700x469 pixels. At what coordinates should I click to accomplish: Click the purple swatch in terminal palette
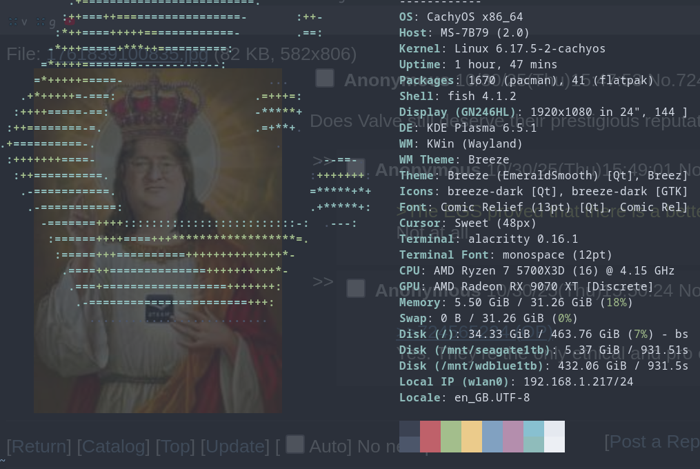(513, 437)
